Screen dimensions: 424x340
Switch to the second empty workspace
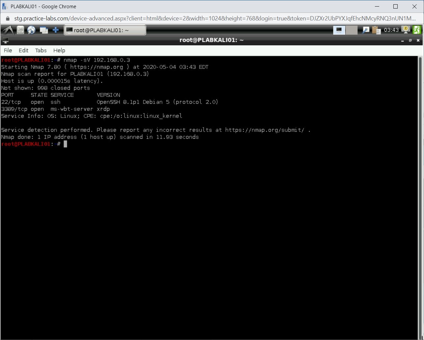[351, 30]
